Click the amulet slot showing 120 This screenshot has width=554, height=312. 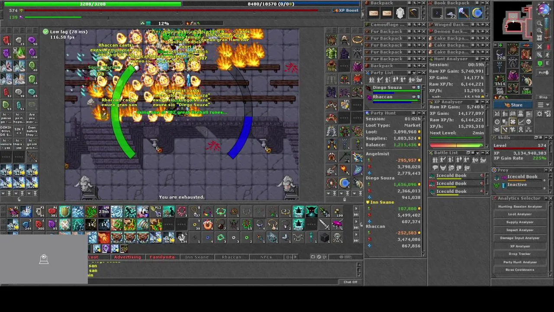tap(500, 55)
